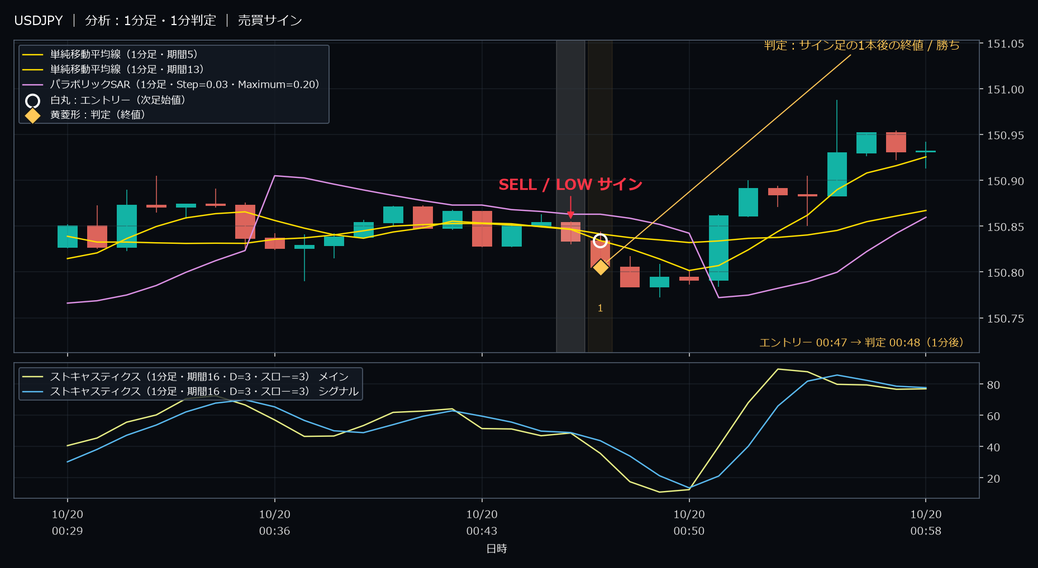Click the white circle entry marker on chart
The image size is (1038, 568).
click(600, 241)
